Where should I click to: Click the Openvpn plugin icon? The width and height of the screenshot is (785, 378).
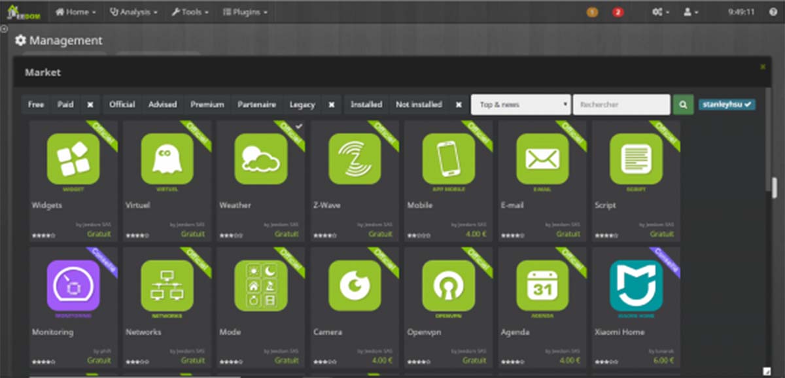pyautogui.click(x=448, y=286)
